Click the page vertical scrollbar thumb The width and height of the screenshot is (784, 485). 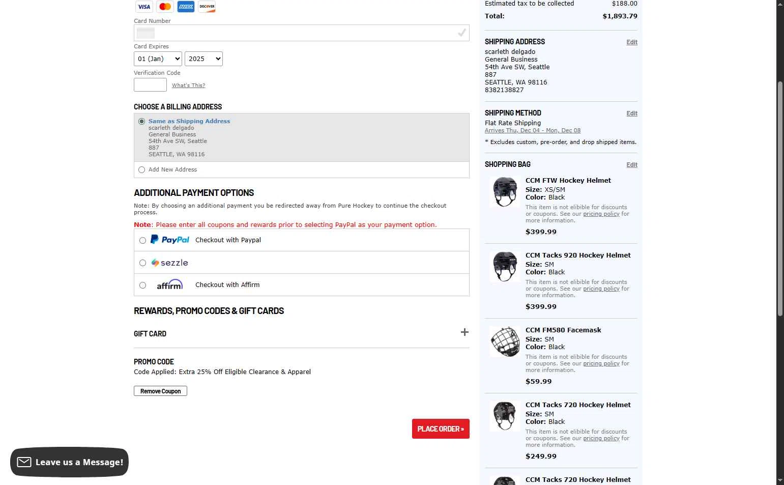[780, 198]
